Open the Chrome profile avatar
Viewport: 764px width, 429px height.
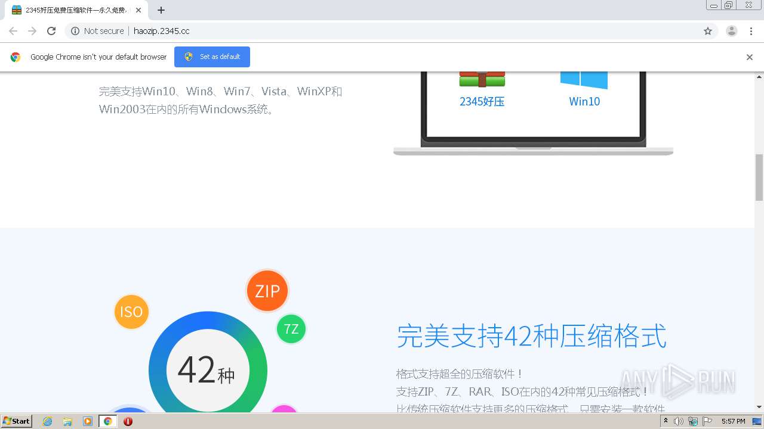click(x=732, y=31)
